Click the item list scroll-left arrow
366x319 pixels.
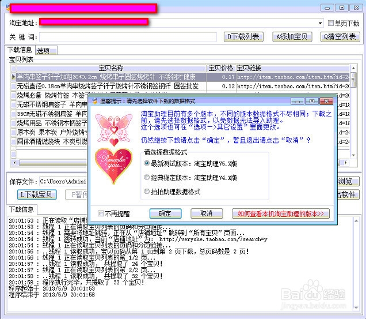click(x=14, y=163)
